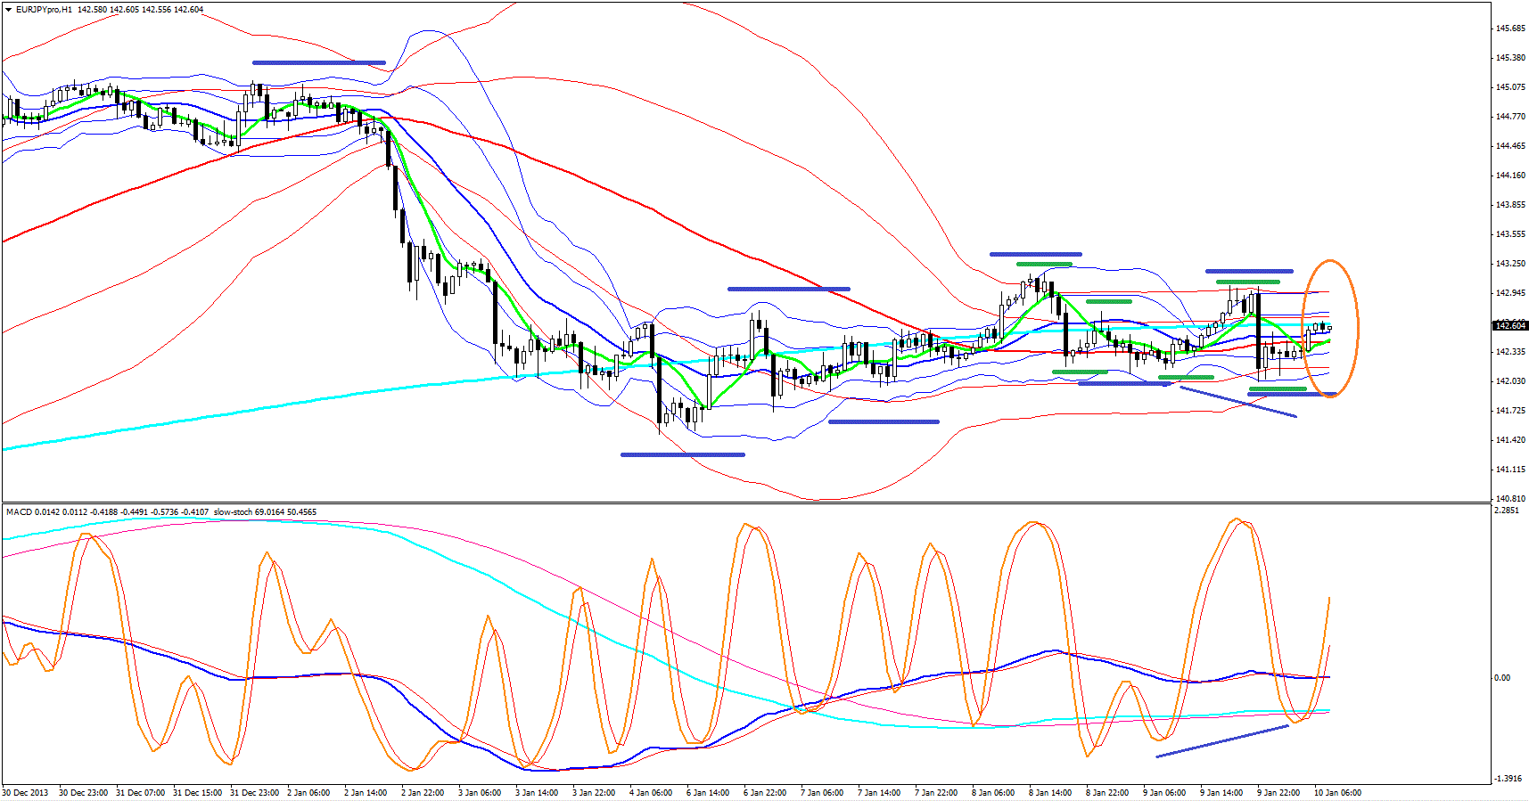The height and width of the screenshot is (801, 1529).
Task: Click the 10 Jan 06:00 time label
Action: point(1337,793)
